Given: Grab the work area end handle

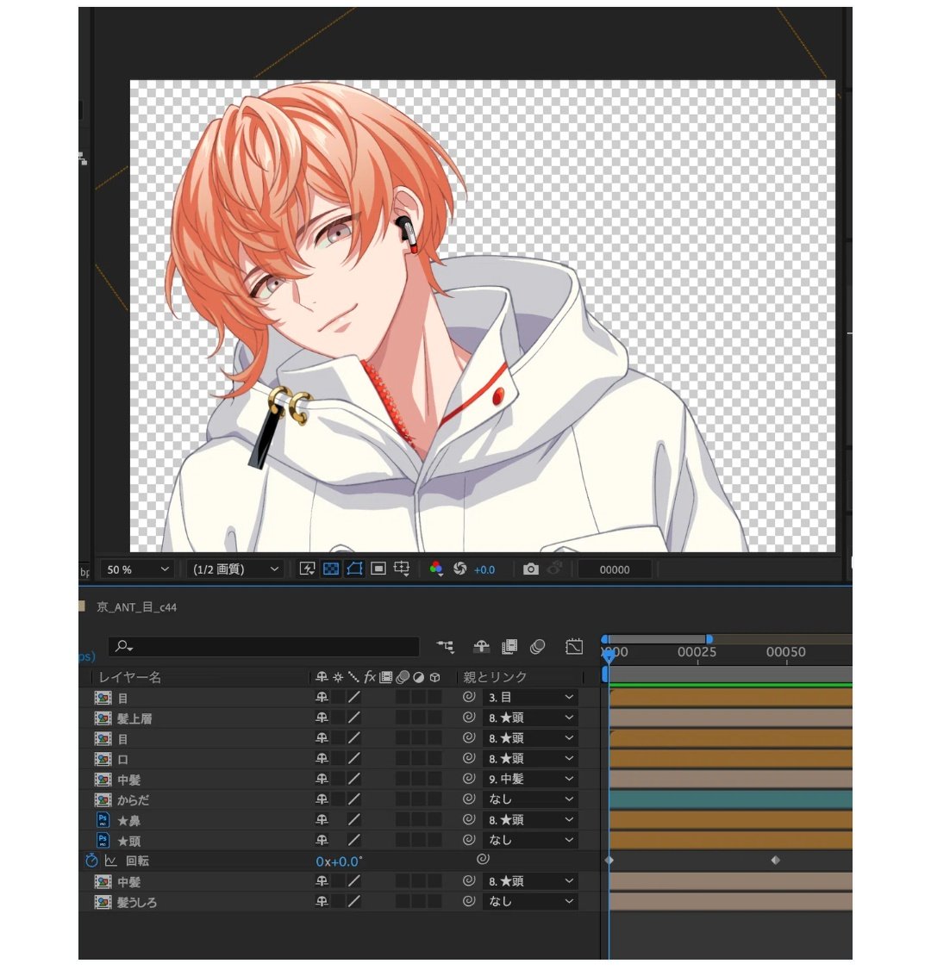Looking at the screenshot, I should click(709, 639).
